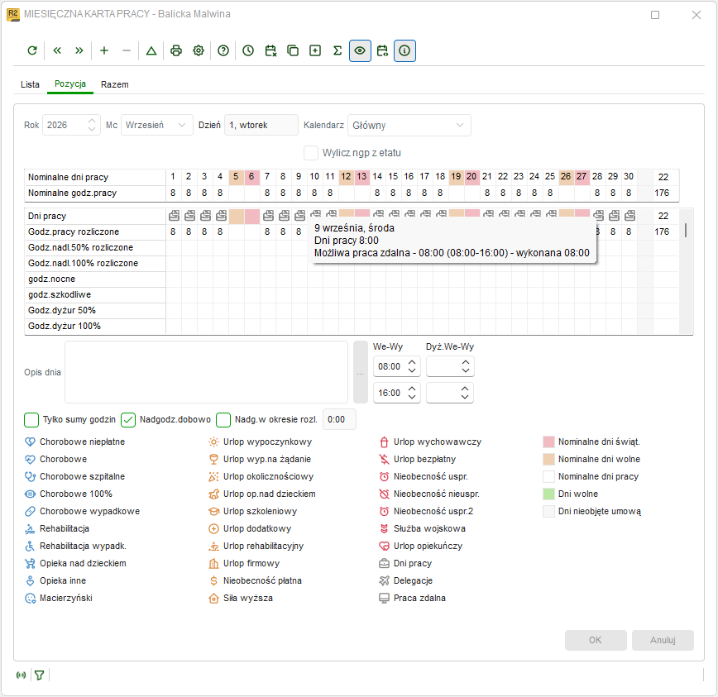Screen dimensions: 718x697
Task: Open settings via the gear icon
Action: click(199, 50)
